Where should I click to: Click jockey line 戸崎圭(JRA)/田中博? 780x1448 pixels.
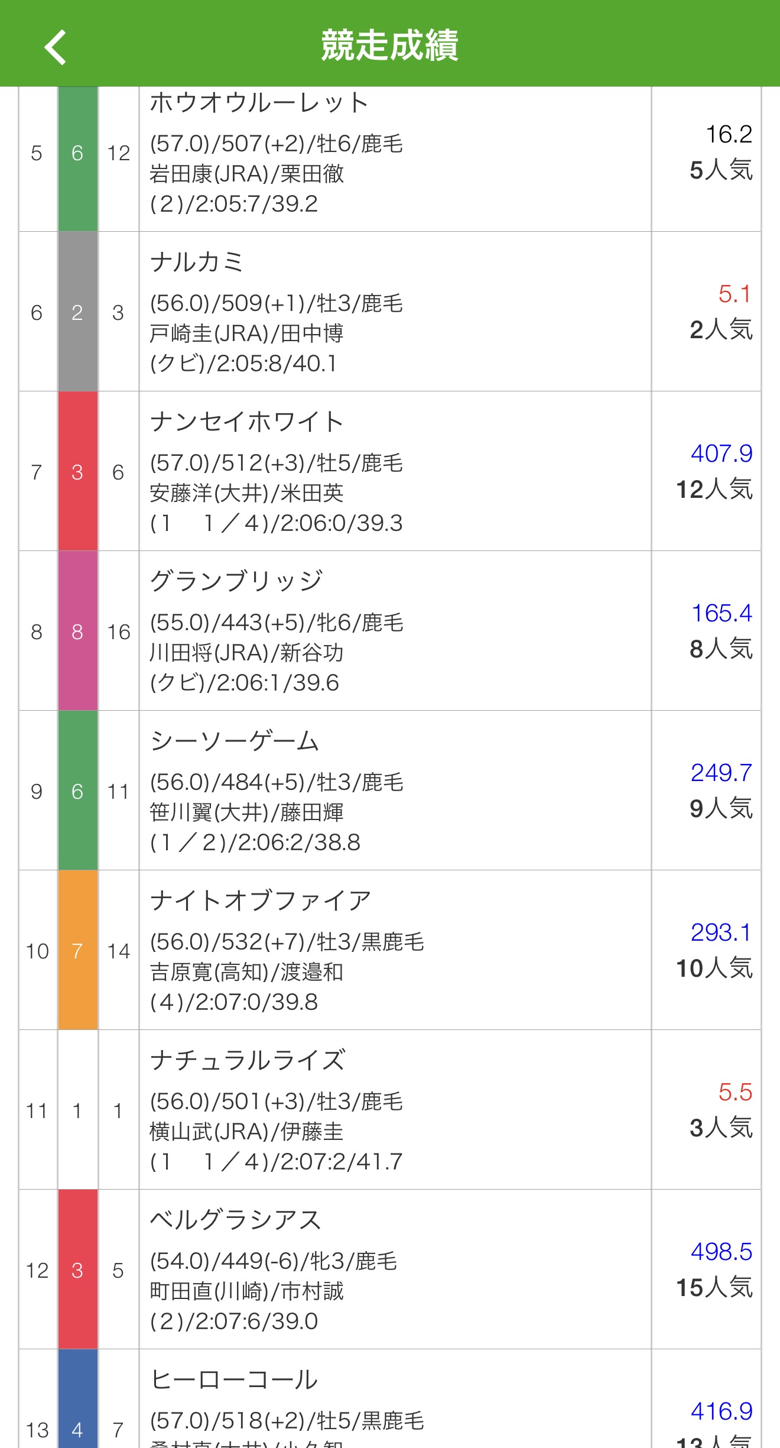246,333
